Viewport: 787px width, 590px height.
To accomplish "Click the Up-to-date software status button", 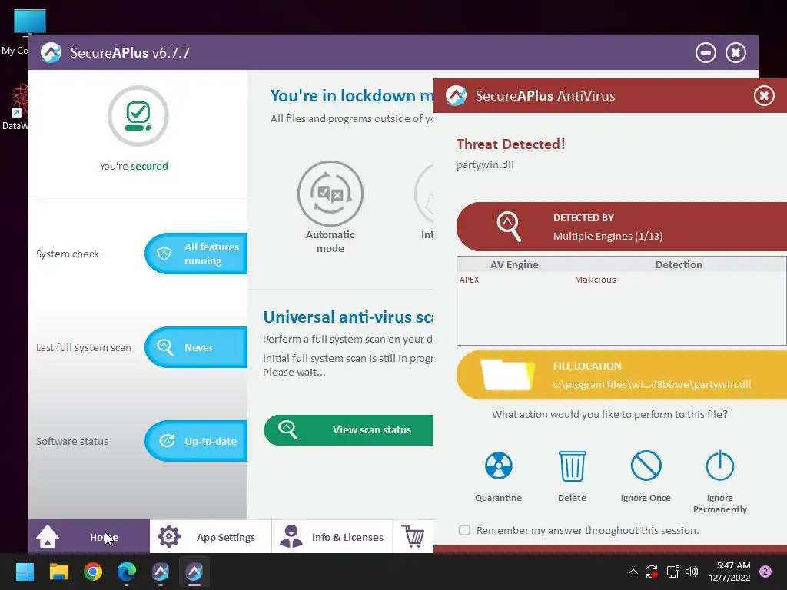I will (196, 441).
